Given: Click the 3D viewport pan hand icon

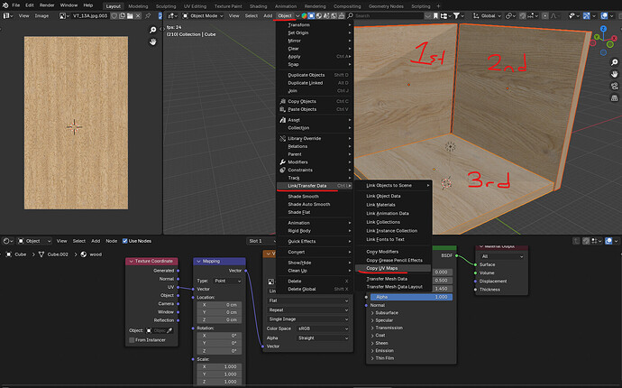Looking at the screenshot, I should 614,74.
